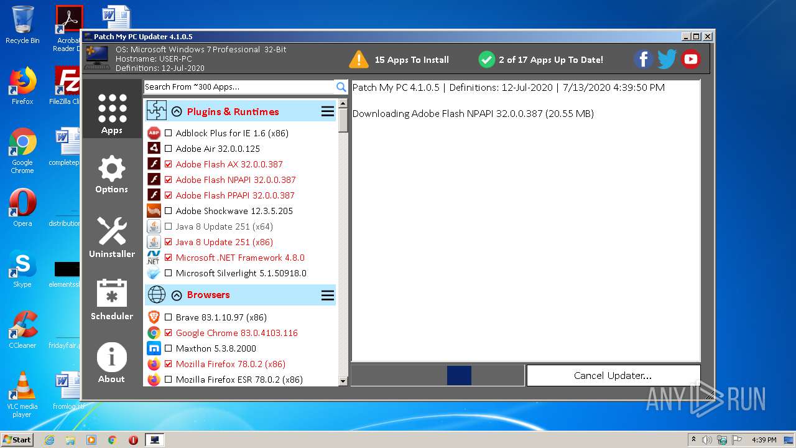Viewport: 796px width, 448px height.
Task: Click the download progress bar
Action: pyautogui.click(x=438, y=375)
